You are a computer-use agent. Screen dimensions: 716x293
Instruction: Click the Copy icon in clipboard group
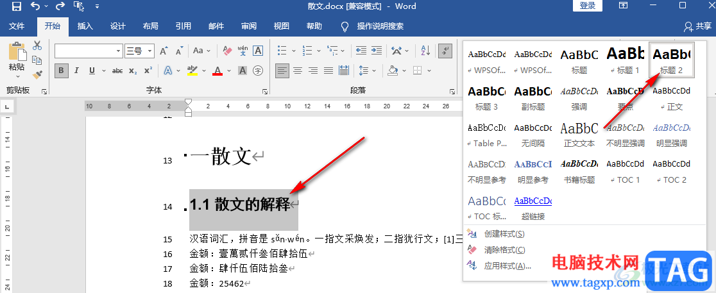pos(37,60)
